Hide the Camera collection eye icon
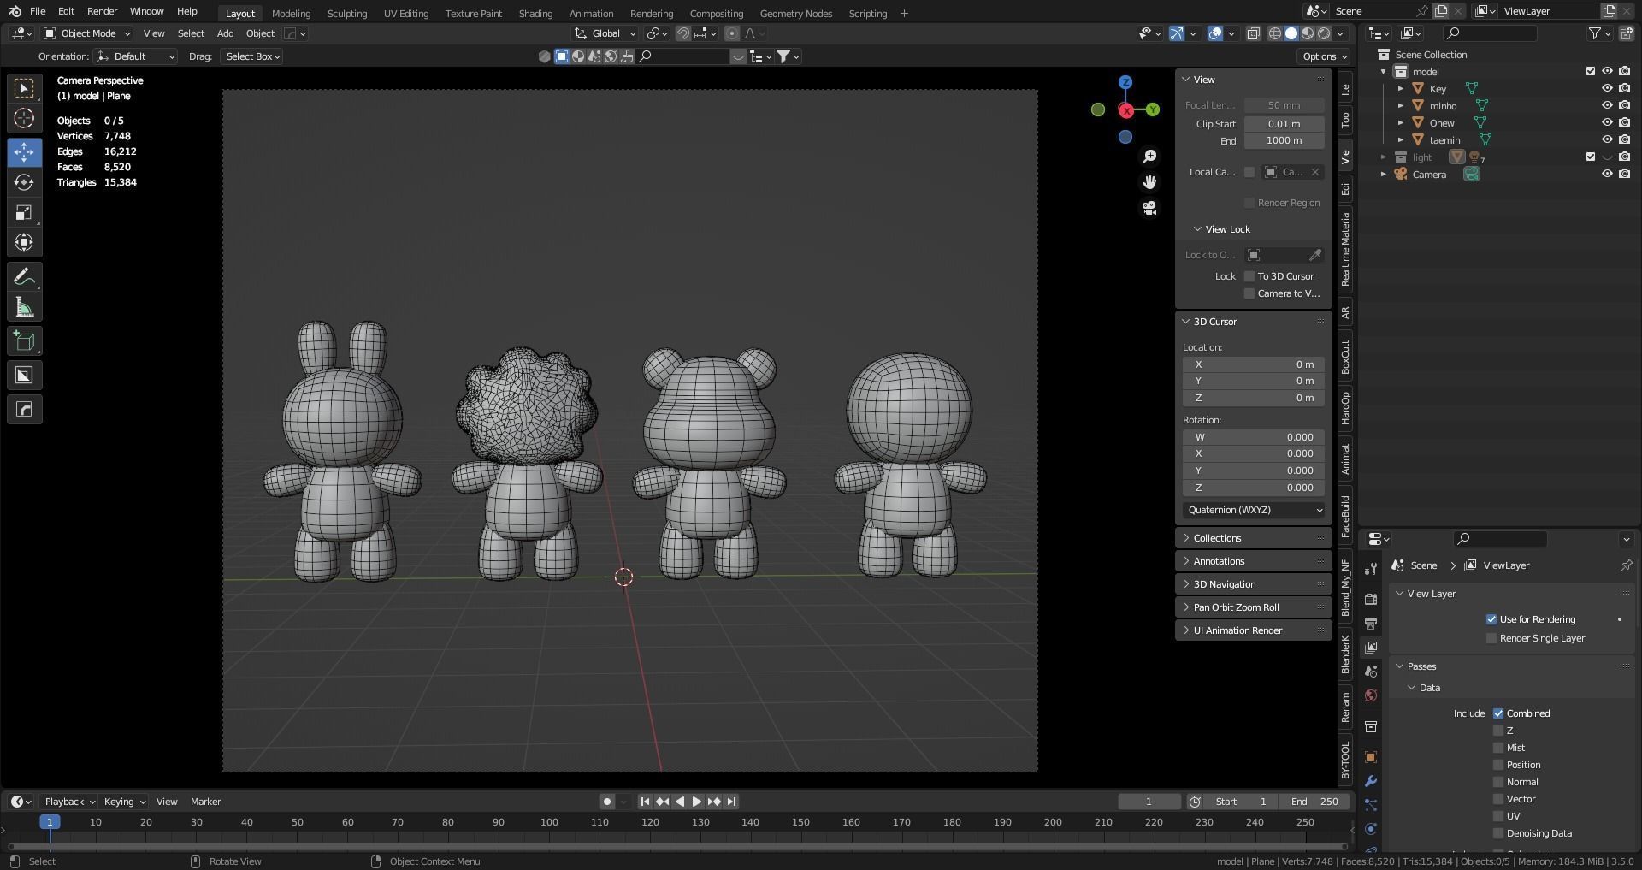 (x=1607, y=175)
